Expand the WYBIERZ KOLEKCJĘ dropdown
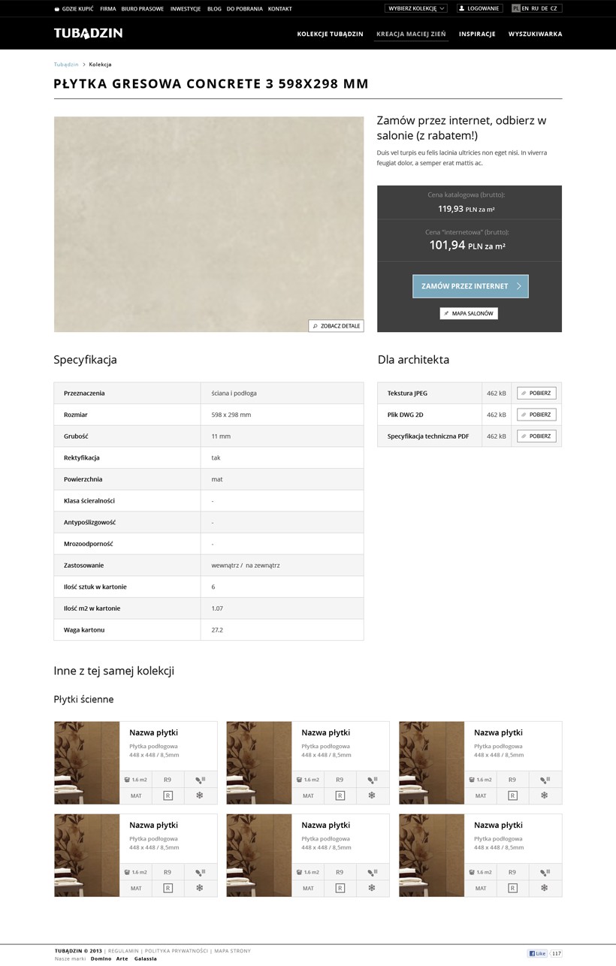616x966 pixels. [416, 8]
